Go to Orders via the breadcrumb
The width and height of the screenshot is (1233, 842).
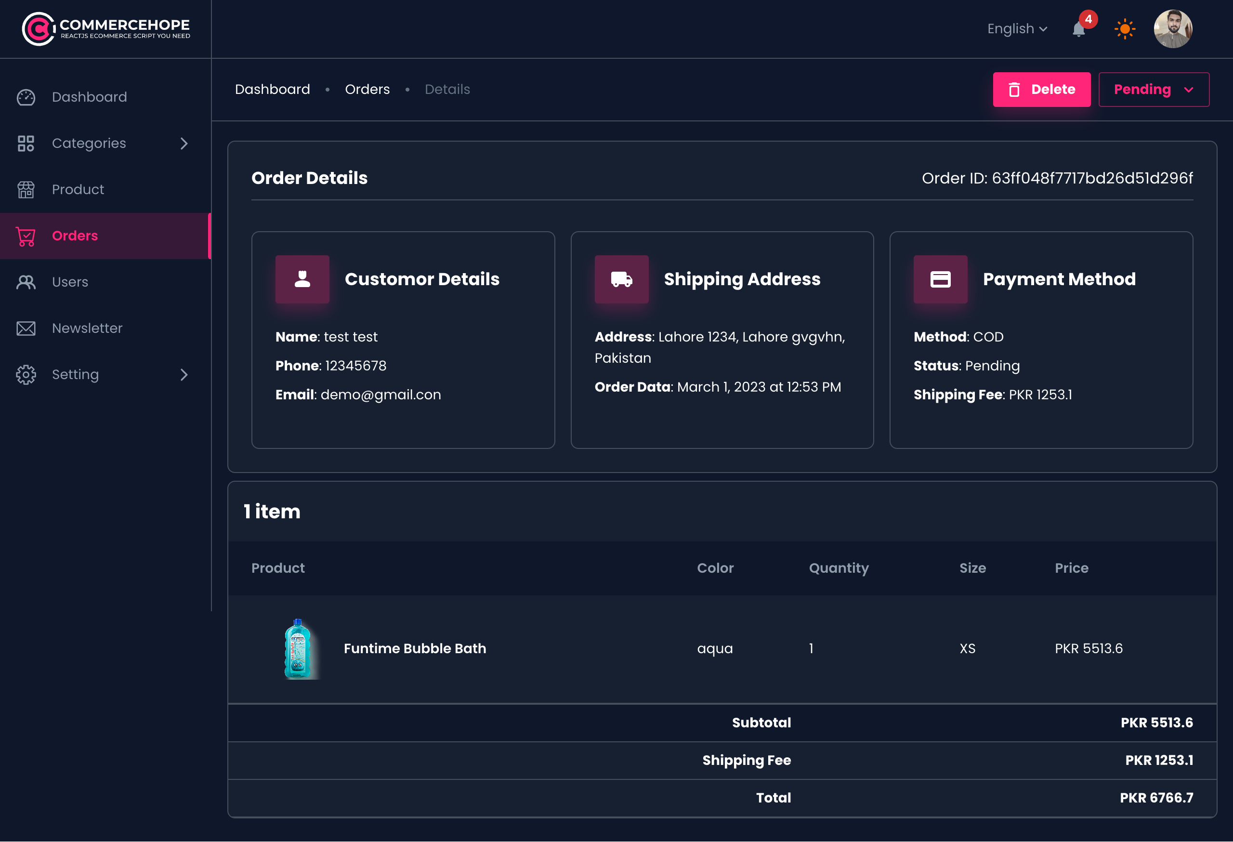[x=367, y=89]
